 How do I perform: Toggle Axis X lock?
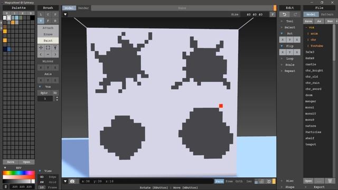click(x=41, y=80)
